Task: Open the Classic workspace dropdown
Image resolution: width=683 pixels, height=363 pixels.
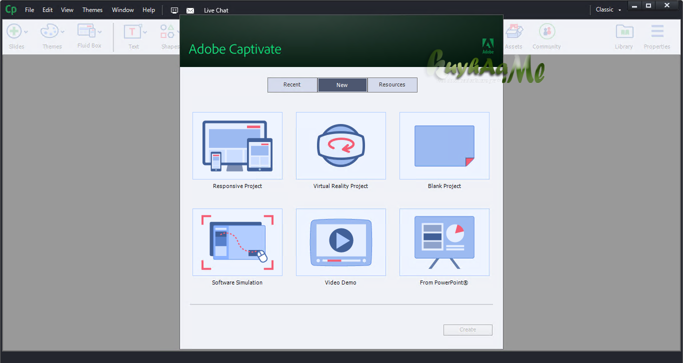Action: 608,9
